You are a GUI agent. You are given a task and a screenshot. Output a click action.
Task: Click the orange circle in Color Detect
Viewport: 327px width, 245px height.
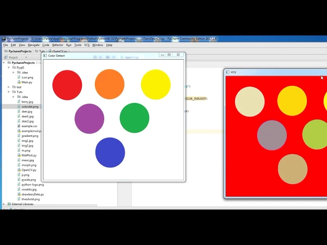click(x=109, y=84)
